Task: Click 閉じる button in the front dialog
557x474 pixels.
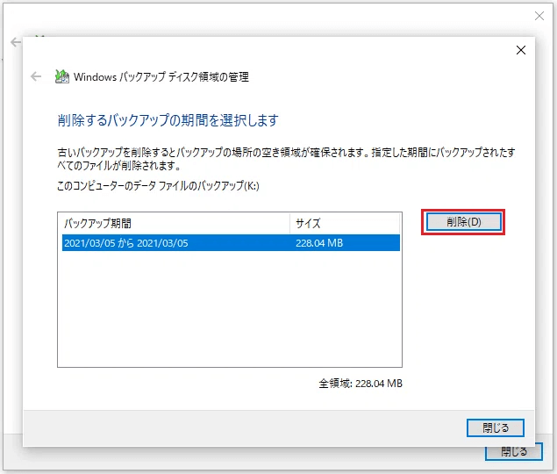Action: coord(496,427)
